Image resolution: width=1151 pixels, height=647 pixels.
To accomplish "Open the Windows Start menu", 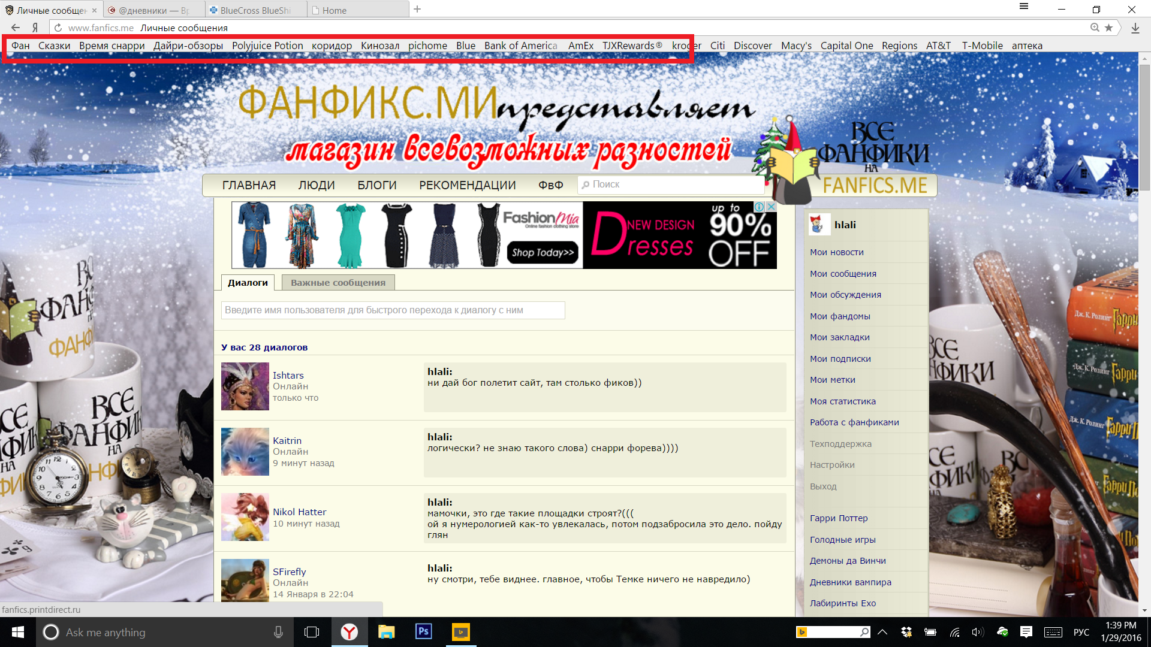I will pyautogui.click(x=18, y=632).
